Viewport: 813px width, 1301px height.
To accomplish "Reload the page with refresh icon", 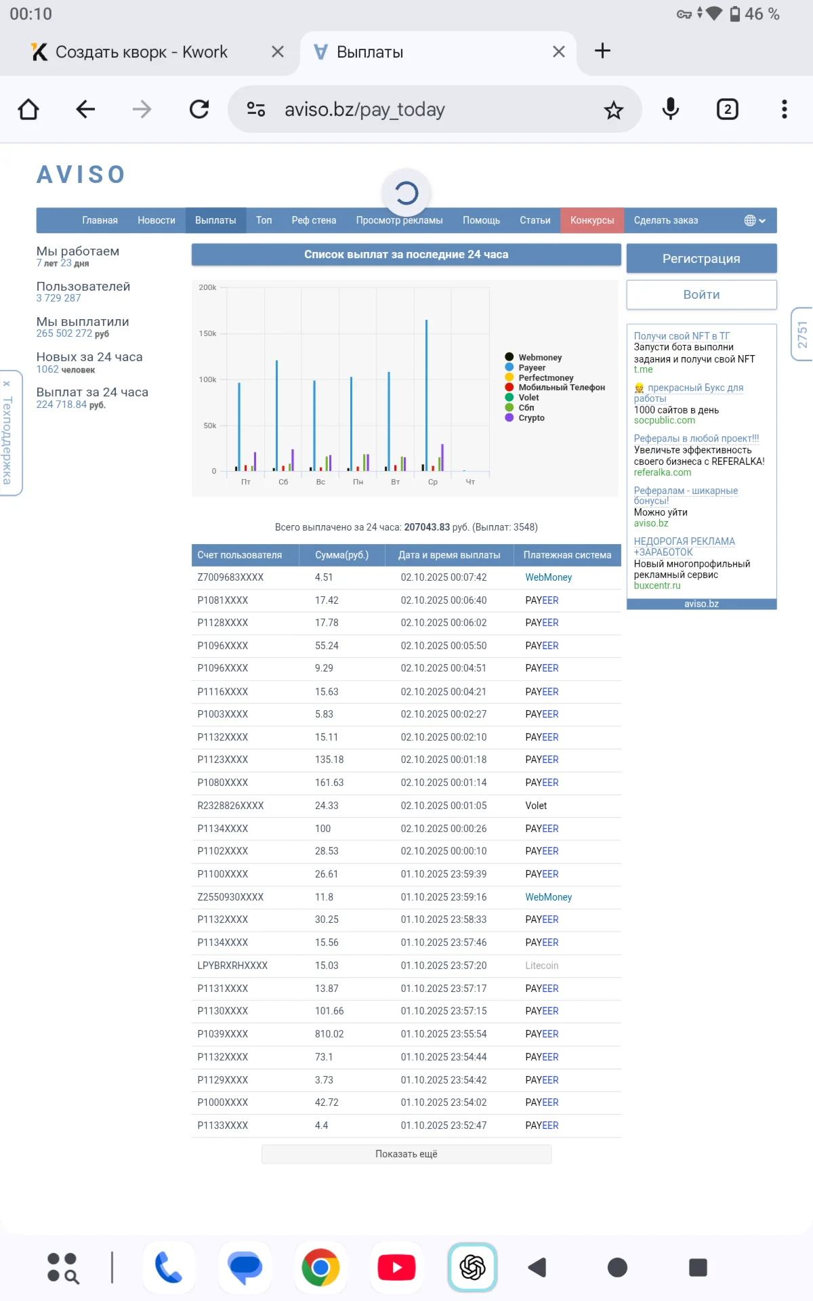I will click(x=199, y=109).
